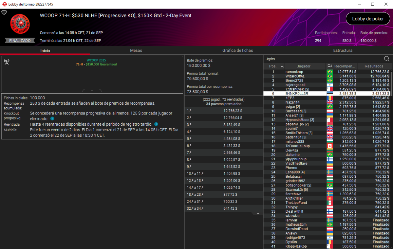
Task: Show info about Reentrada late registration
Action: (x=156, y=124)
